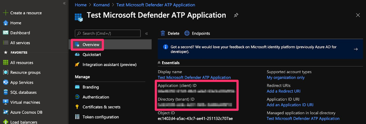Screen dimensions: 366x124
Task: Click the Token configuration bars icon
Action: [77, 117]
